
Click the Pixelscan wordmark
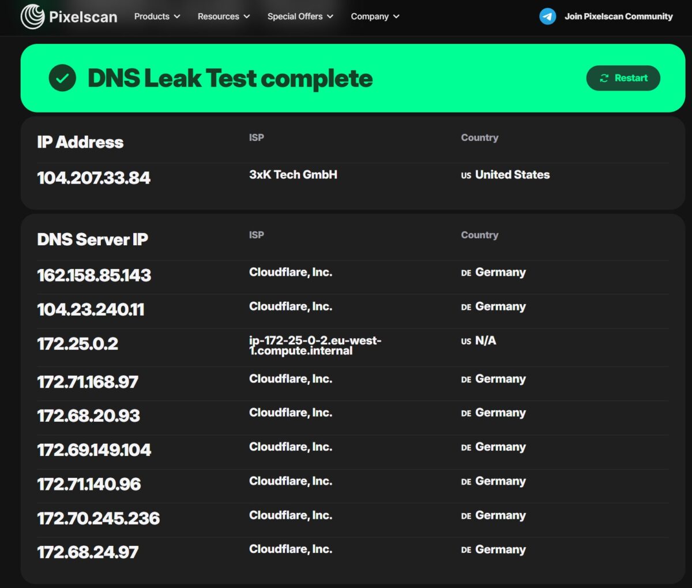pos(83,17)
